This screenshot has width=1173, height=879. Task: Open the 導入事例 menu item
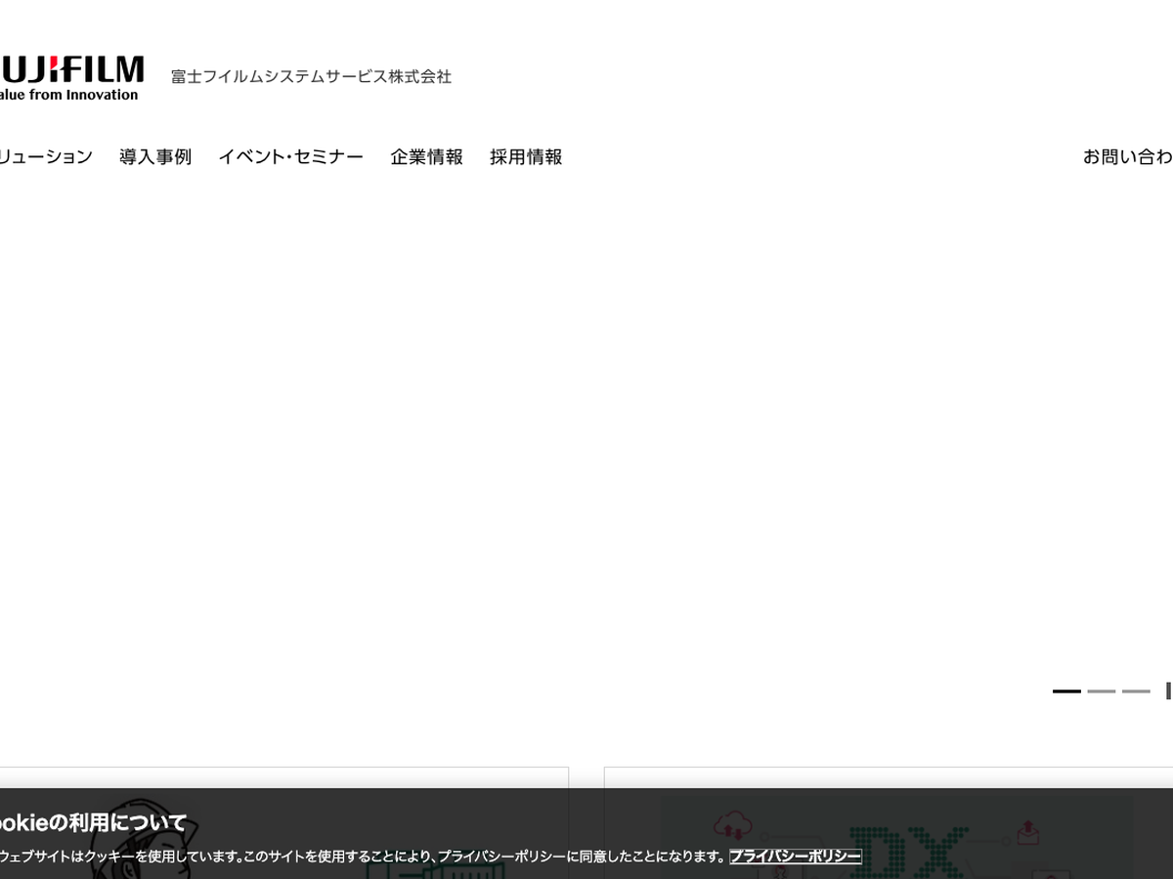[155, 156]
